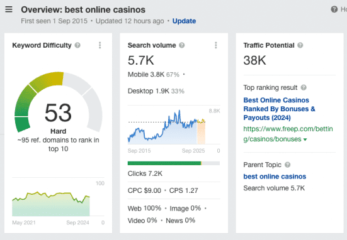Open the hamburger menu icon

pyautogui.click(x=9, y=9)
